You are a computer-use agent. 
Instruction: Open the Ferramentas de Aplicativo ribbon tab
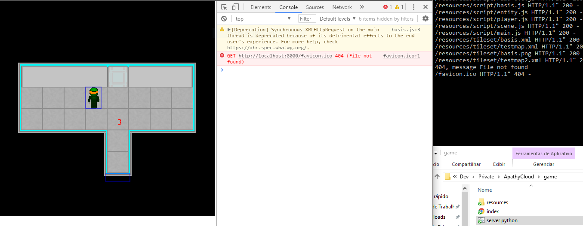(x=544, y=154)
